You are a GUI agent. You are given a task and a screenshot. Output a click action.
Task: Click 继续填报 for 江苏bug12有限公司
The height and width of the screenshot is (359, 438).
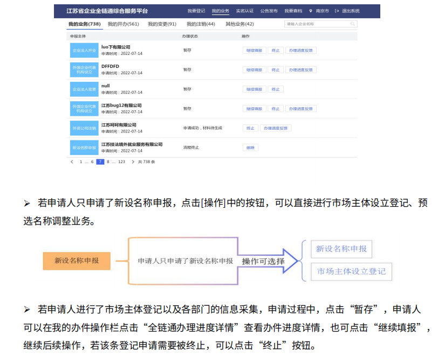point(254,109)
